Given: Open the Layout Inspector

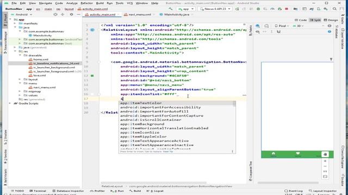Looking at the screenshot, I should coord(322,191).
